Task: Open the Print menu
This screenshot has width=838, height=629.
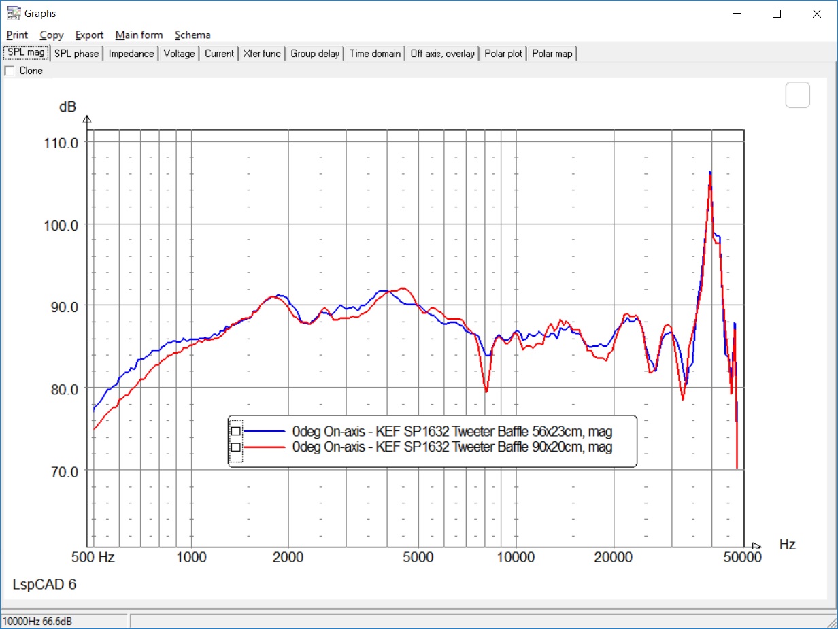Action: tap(18, 35)
